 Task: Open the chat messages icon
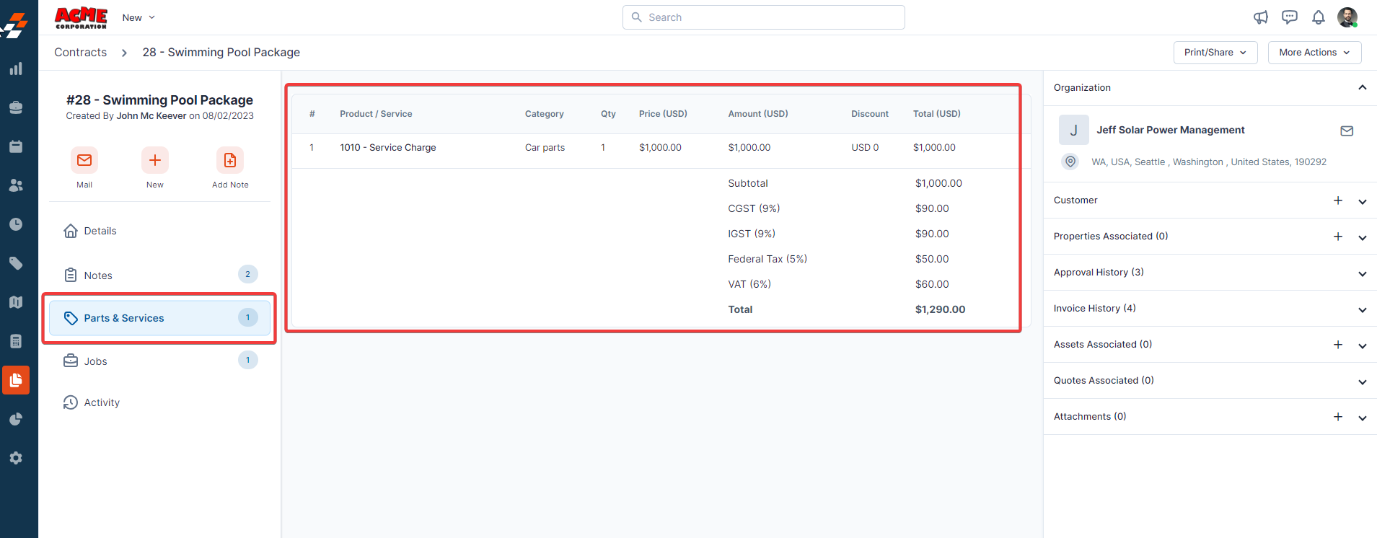(x=1289, y=17)
